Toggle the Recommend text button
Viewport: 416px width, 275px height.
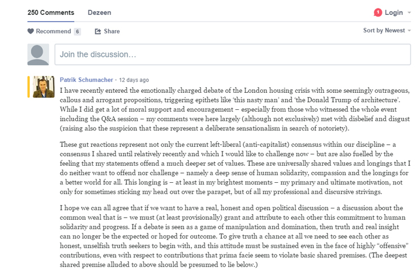click(x=54, y=31)
